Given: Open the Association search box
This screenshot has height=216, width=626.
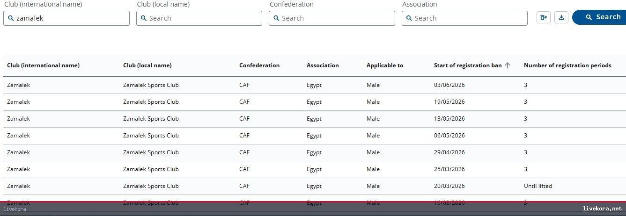Looking at the screenshot, I should tap(464, 18).
